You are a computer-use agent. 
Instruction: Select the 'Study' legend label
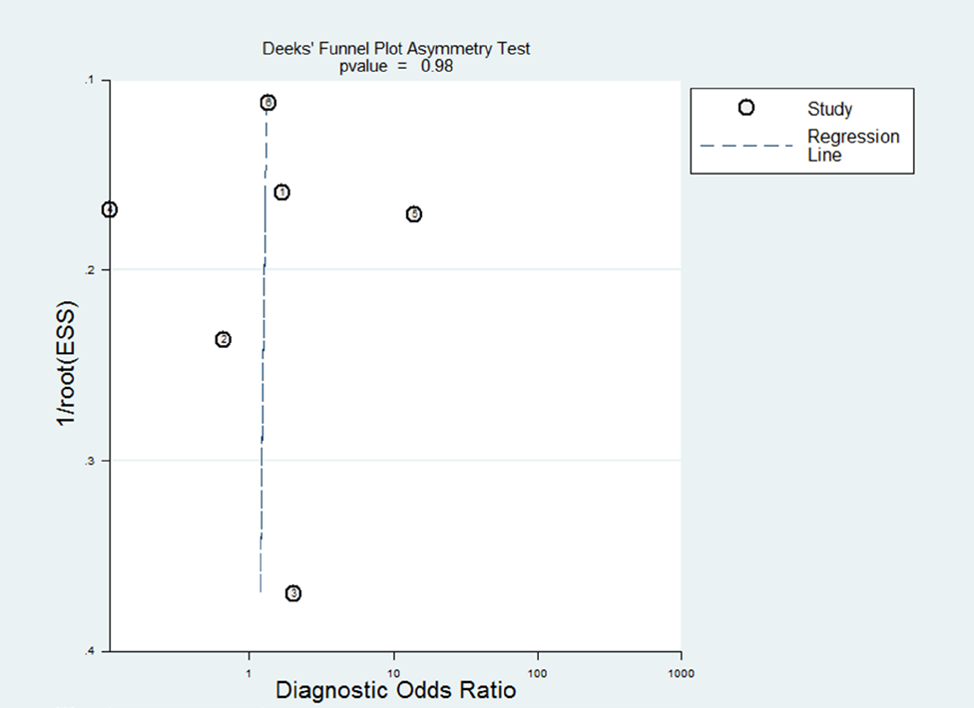click(x=829, y=109)
